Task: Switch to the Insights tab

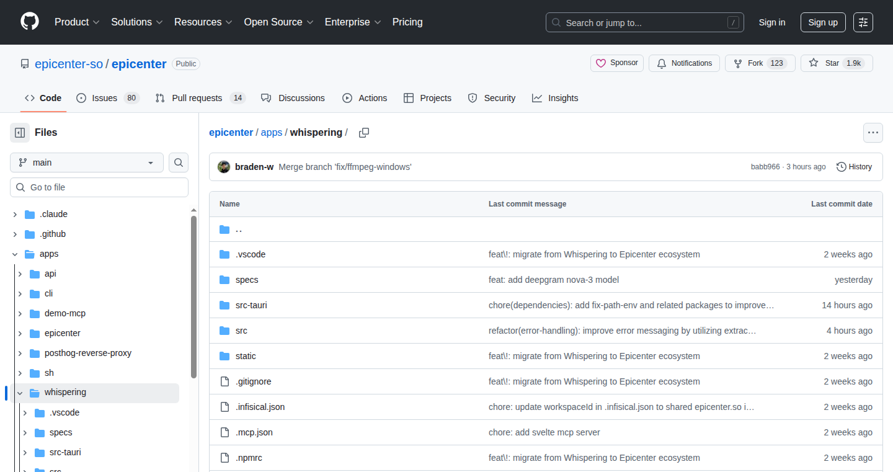Action: [555, 98]
